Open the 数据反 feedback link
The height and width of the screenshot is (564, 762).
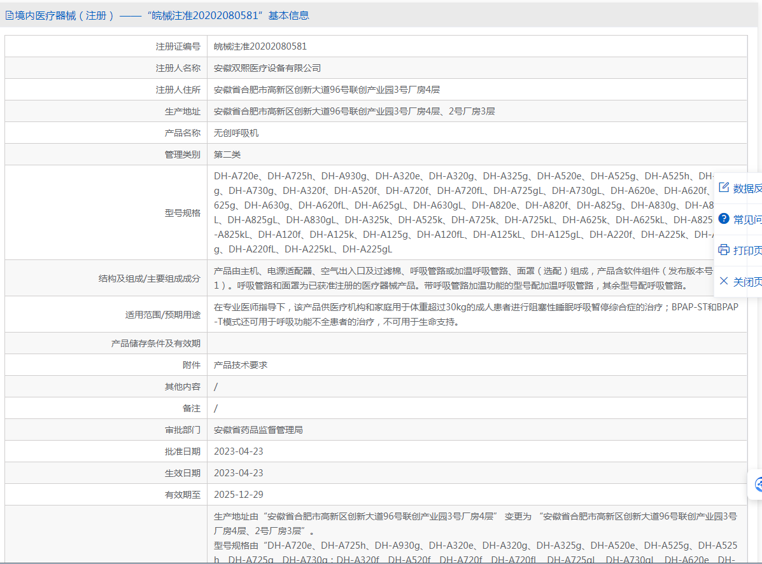pyautogui.click(x=747, y=188)
